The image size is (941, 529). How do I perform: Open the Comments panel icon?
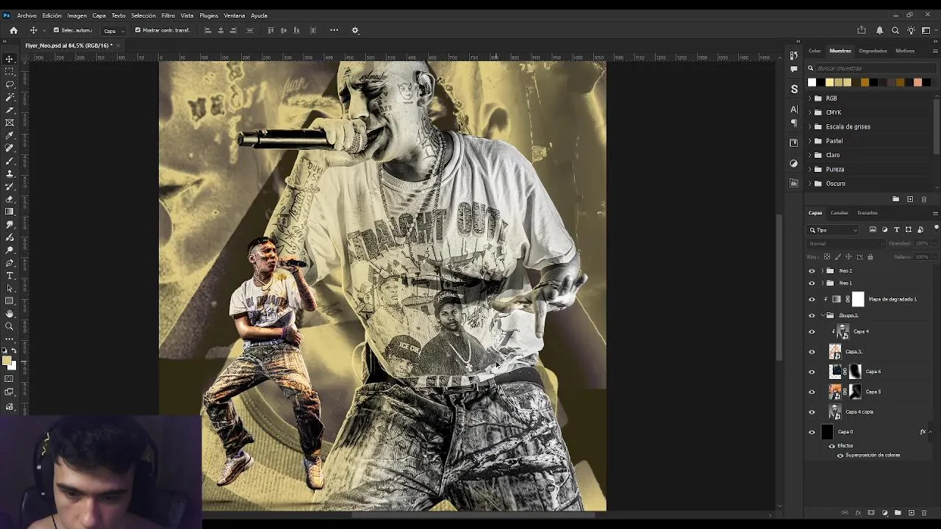(x=794, y=69)
